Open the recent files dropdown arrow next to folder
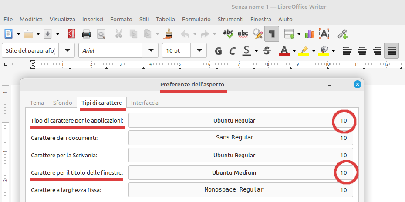Screen dimensions: 405x202 [38, 34]
